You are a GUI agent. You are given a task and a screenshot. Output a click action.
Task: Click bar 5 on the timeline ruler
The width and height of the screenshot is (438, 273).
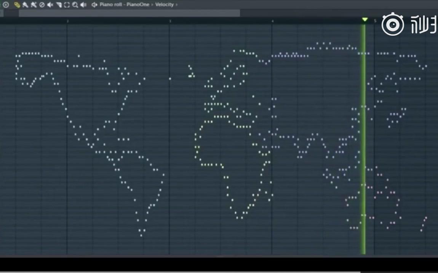click(x=375, y=21)
